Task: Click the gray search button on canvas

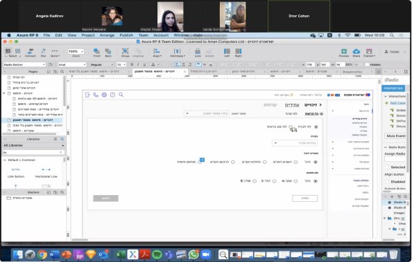Action: [105, 198]
